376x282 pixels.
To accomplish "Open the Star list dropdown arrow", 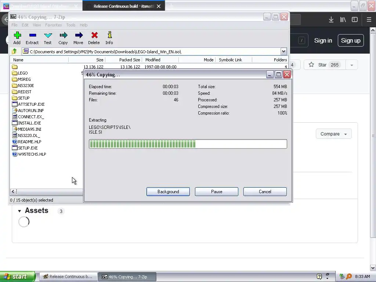I will click(x=352, y=65).
